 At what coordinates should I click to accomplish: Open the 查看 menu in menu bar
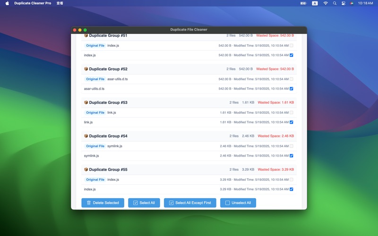tap(60, 3)
